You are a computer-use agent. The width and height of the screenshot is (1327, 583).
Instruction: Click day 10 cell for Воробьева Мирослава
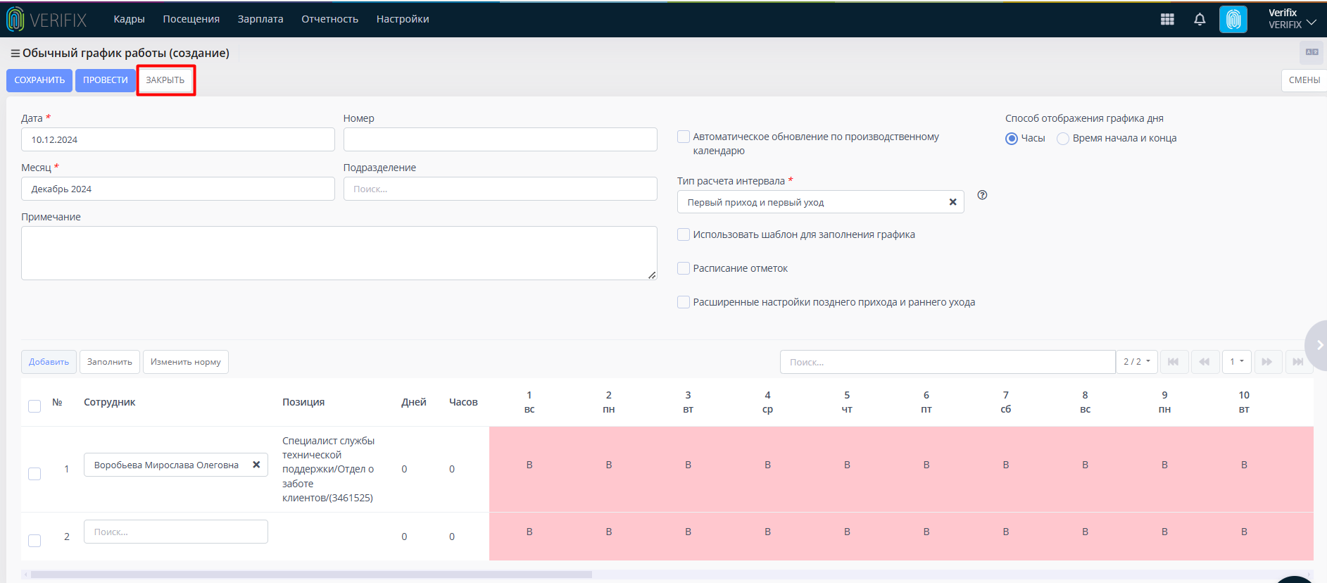(1244, 465)
